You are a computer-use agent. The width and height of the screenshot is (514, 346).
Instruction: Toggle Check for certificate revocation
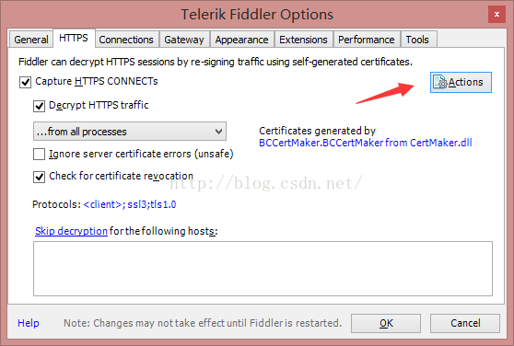[39, 177]
